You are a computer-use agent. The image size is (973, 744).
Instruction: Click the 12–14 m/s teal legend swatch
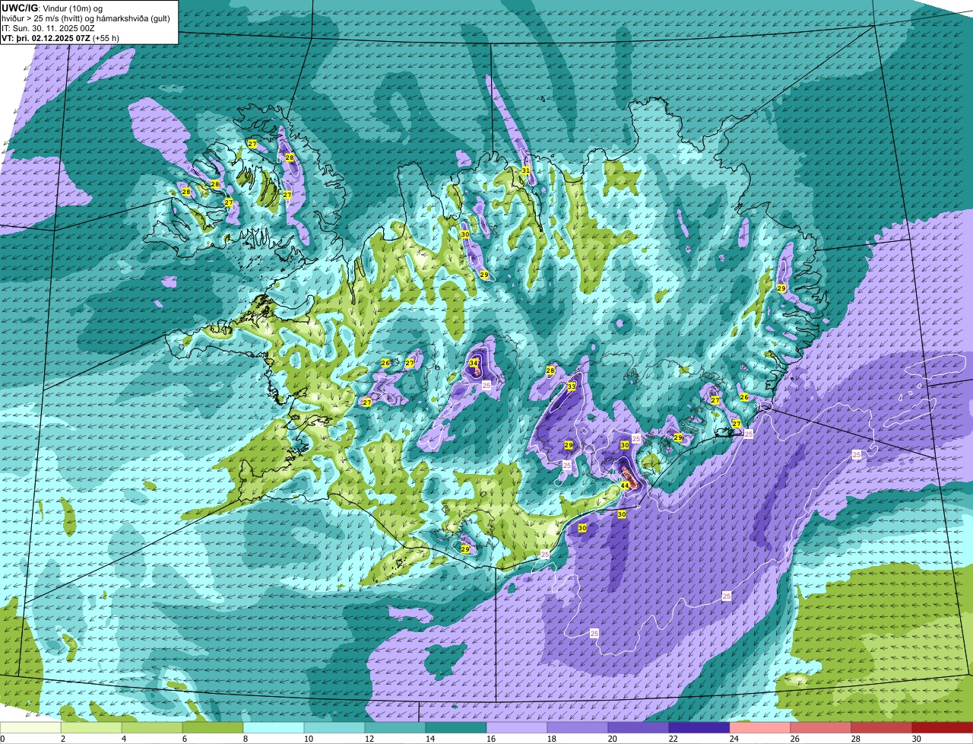click(395, 727)
